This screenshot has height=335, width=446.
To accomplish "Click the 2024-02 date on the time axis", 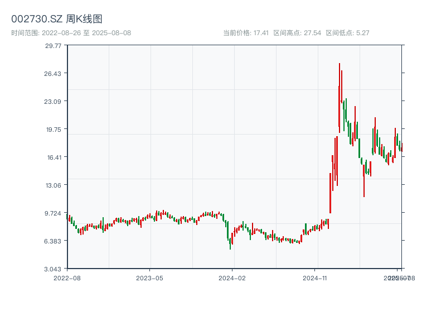I will click(x=232, y=277).
